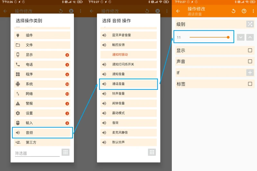Click the device icon beside 显示 in the list

18,55
